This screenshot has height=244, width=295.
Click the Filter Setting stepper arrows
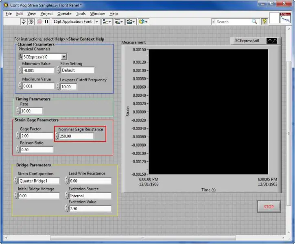click(x=59, y=70)
